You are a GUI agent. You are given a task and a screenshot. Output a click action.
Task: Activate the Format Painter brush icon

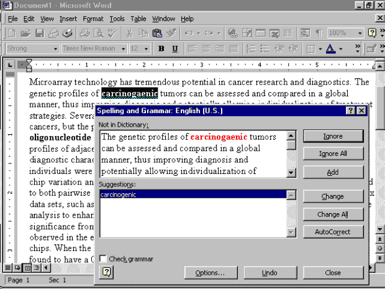coord(171,33)
